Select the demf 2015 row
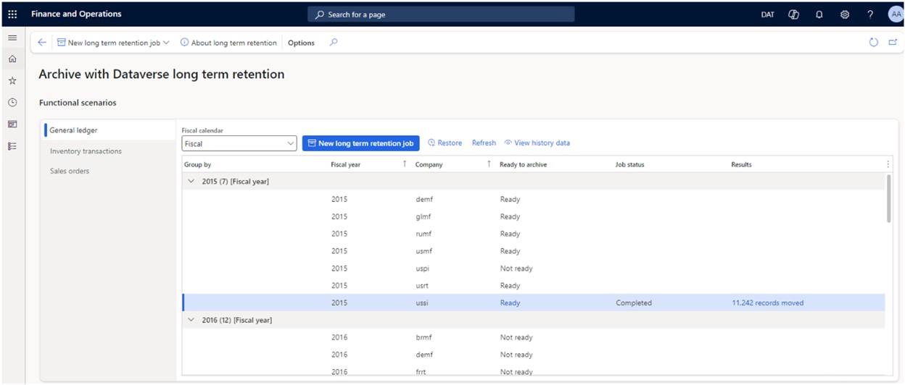 click(x=533, y=199)
